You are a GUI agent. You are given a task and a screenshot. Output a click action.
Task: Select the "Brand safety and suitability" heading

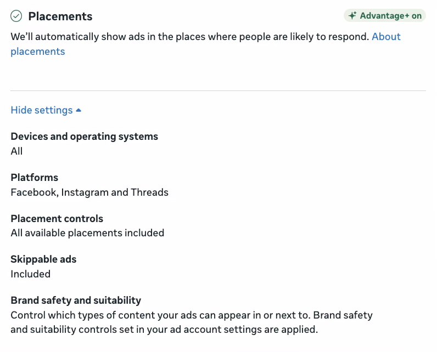tap(76, 300)
